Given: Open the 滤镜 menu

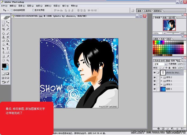Looking at the screenshot, I should [x=48, y=6].
